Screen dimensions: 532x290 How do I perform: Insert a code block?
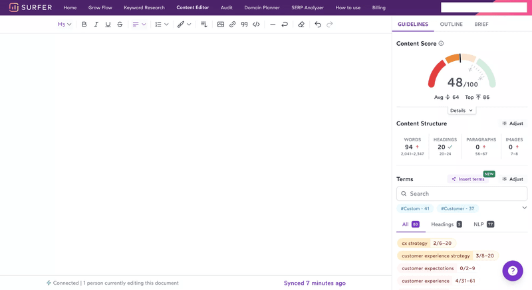[256, 25]
